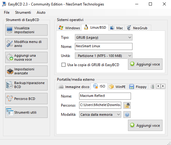The image size is (171, 145).
Task: Select the ISO tab
Action: pyautogui.click(x=99, y=86)
